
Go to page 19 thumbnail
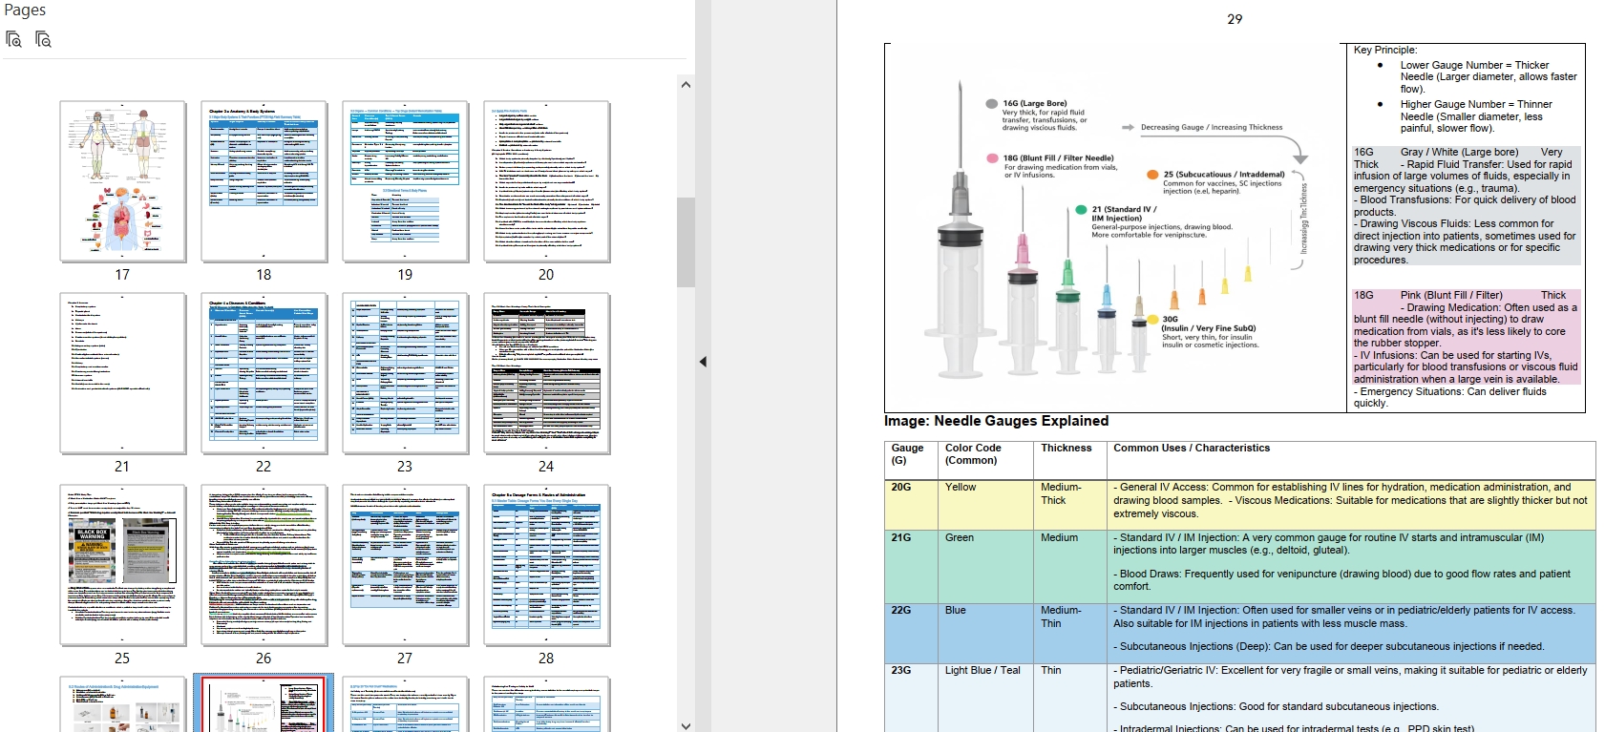point(405,181)
